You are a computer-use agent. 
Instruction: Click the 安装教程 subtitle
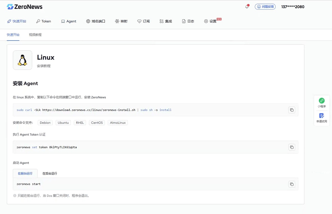click(44, 66)
